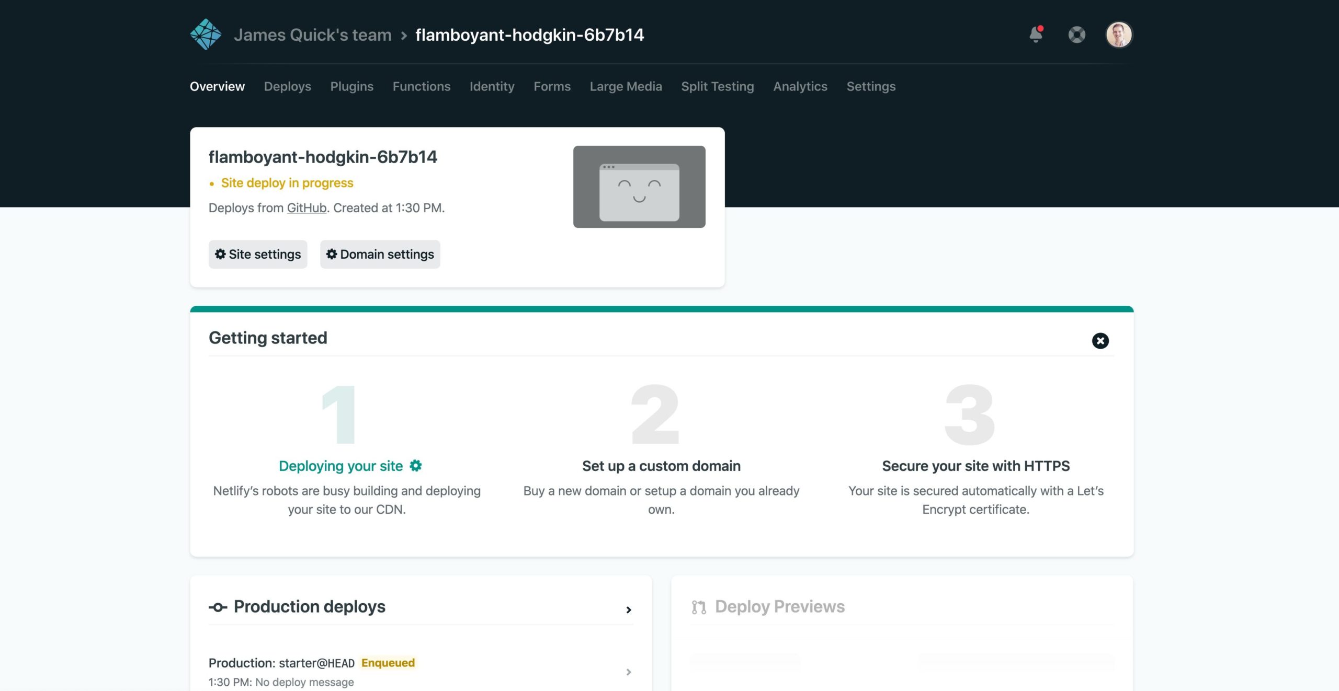Click the gear icon beside Deploying your site
The width and height of the screenshot is (1339, 691).
(x=416, y=465)
